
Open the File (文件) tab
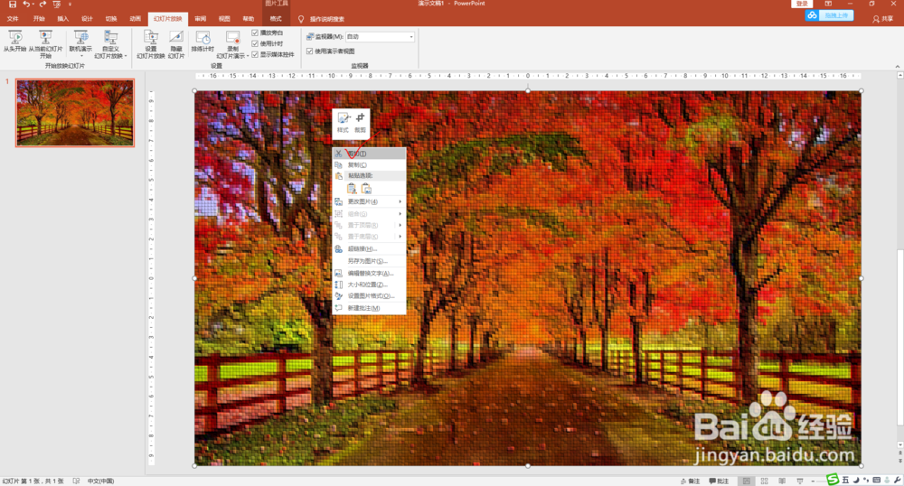pyautogui.click(x=13, y=19)
